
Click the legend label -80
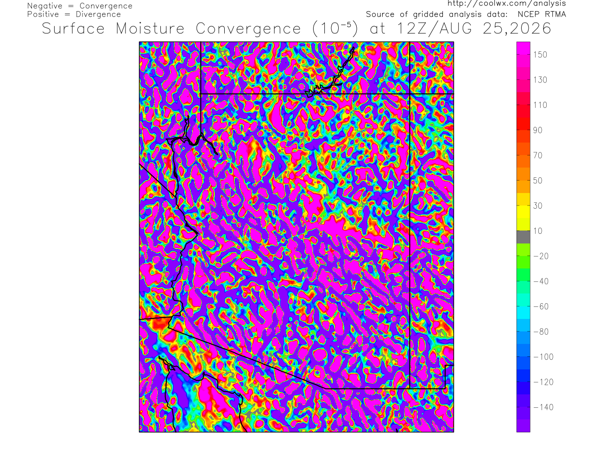pyautogui.click(x=541, y=332)
